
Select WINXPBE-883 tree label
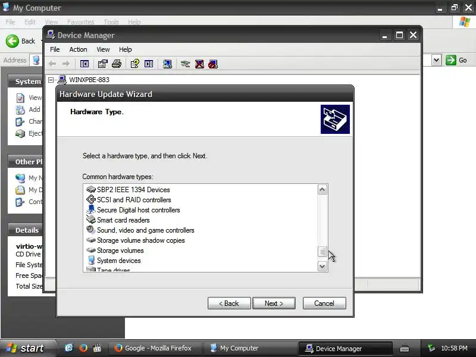pos(89,80)
